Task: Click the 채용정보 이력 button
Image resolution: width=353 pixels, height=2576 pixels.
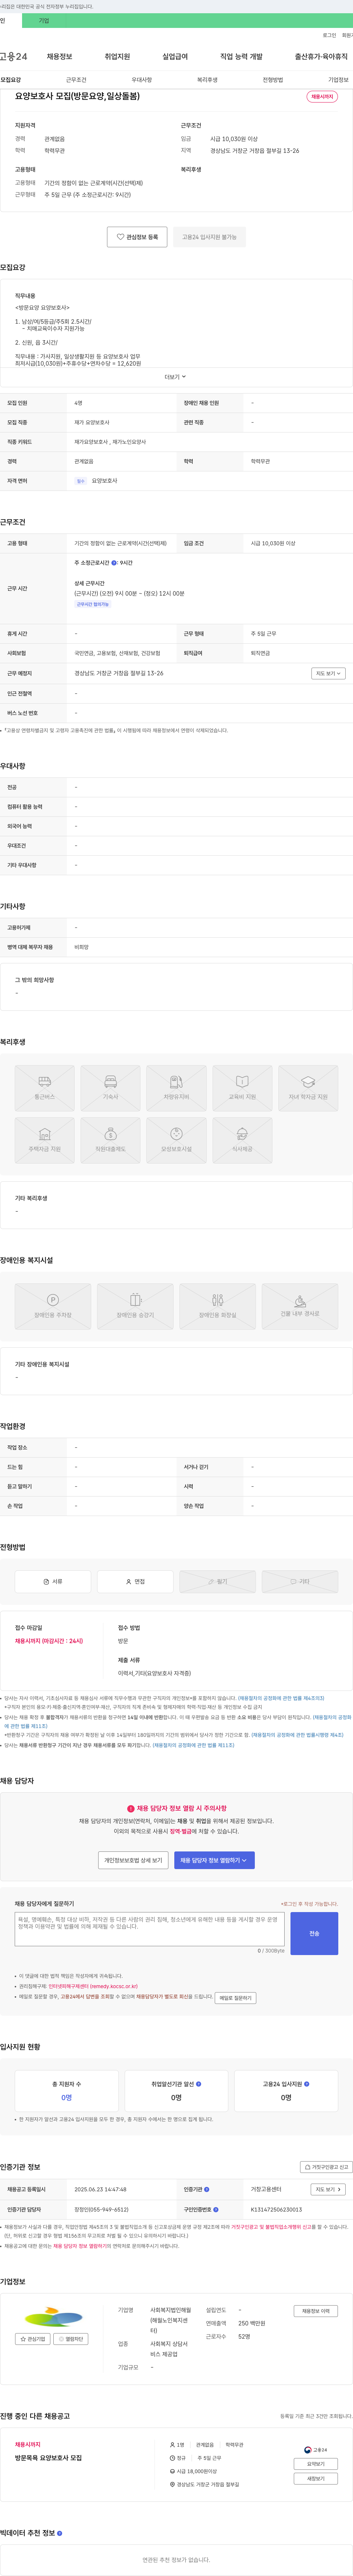Action: (316, 2311)
